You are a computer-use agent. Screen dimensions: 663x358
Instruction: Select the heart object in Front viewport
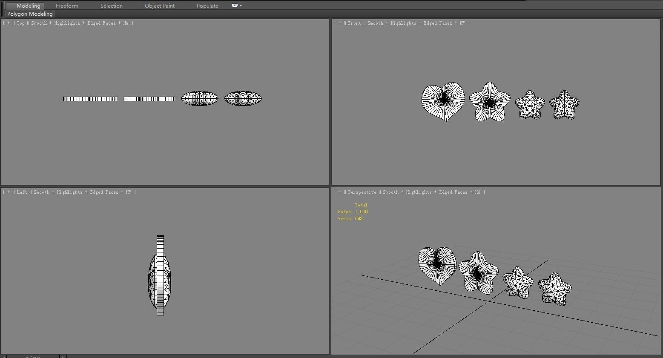coord(443,101)
